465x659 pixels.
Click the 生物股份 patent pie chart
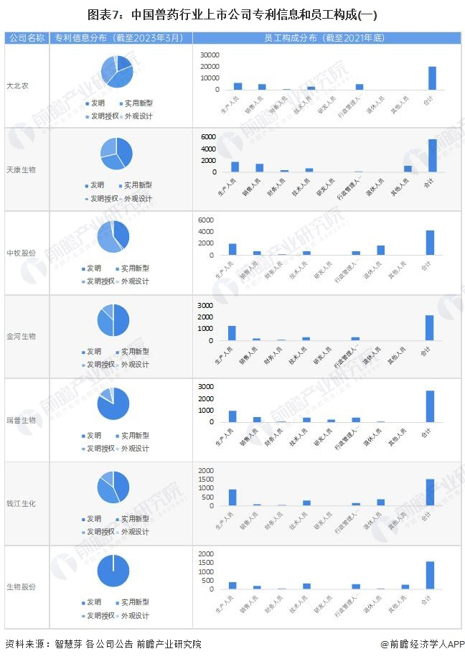coord(113,571)
